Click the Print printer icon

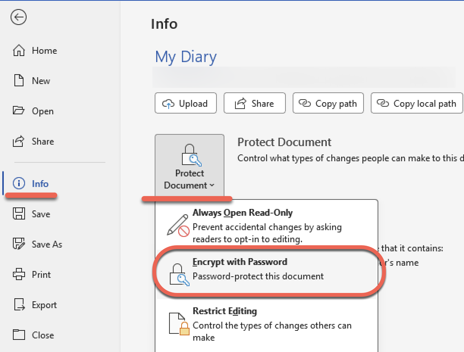[19, 274]
